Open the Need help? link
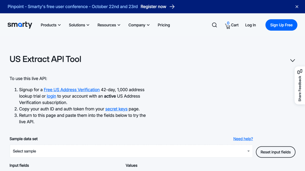 [243, 139]
